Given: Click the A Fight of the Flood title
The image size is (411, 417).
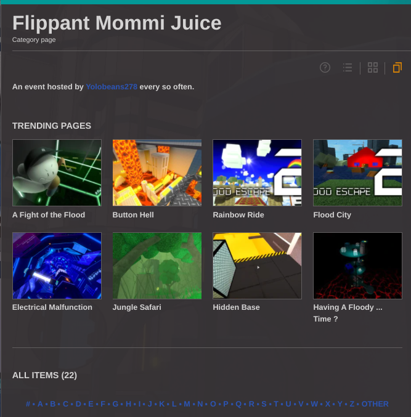Looking at the screenshot, I should (49, 215).
